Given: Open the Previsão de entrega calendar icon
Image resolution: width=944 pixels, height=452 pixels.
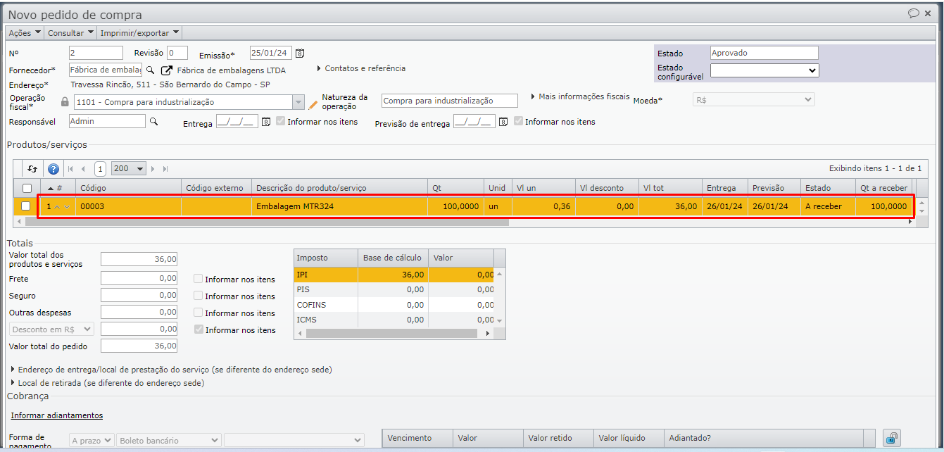Looking at the screenshot, I should click(x=503, y=122).
